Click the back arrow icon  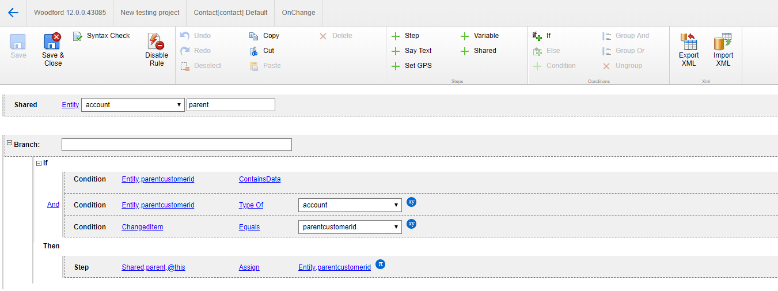click(x=13, y=13)
